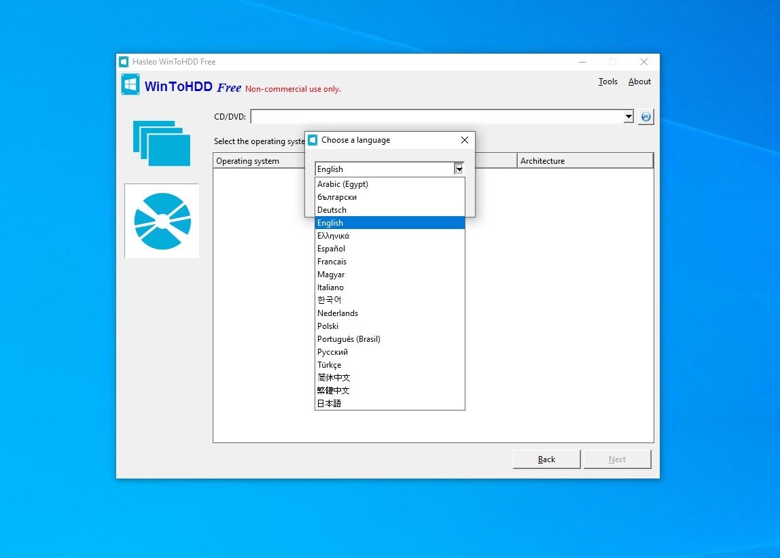Close the Hasleo WinToHDD Free window

pyautogui.click(x=644, y=63)
